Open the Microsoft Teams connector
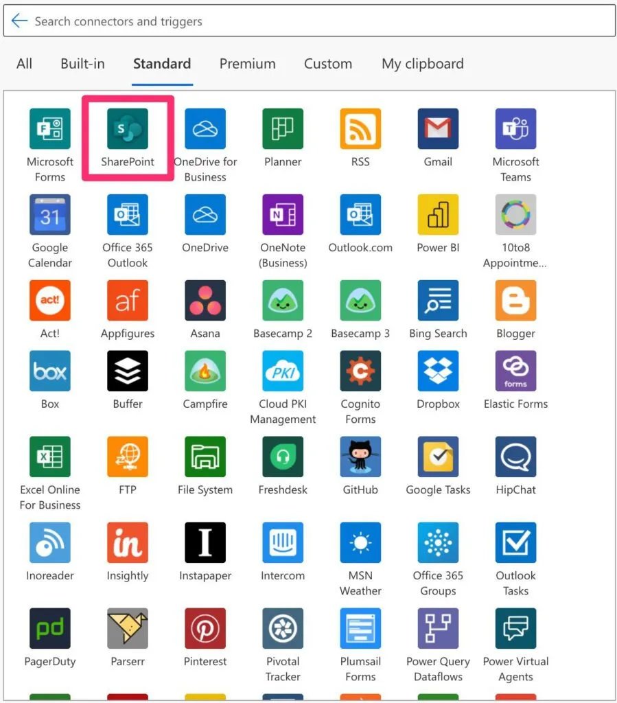 pos(515,129)
